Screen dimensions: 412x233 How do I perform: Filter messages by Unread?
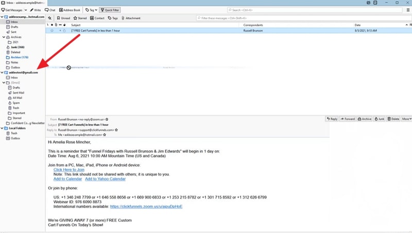point(63,18)
